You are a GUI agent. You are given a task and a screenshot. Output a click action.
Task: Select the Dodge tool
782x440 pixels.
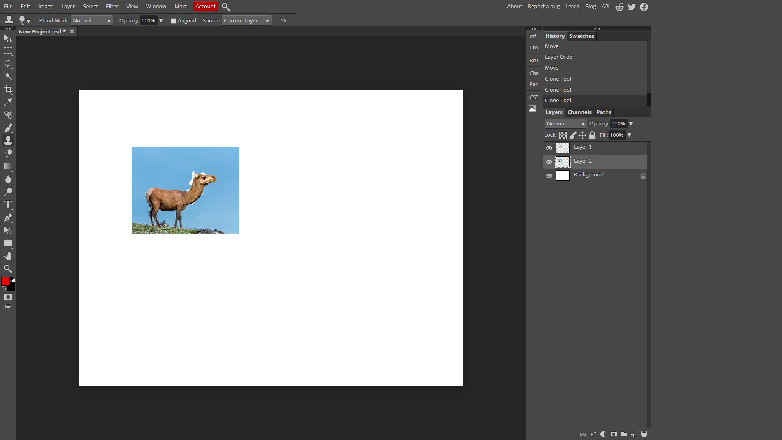tap(8, 192)
